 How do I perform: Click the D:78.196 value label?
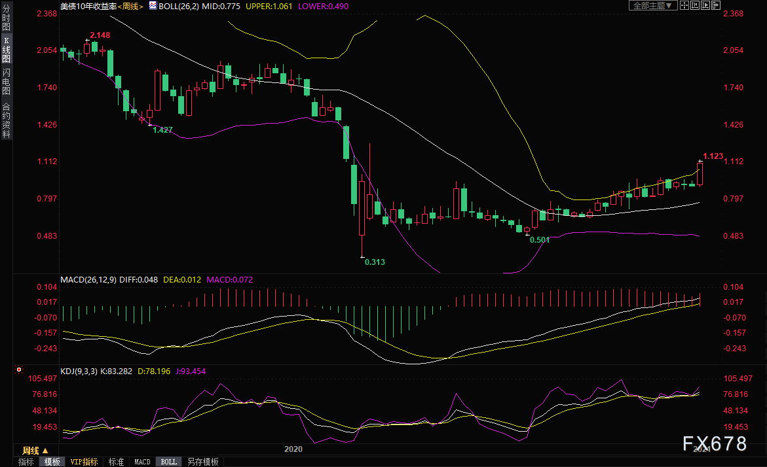[154, 372]
